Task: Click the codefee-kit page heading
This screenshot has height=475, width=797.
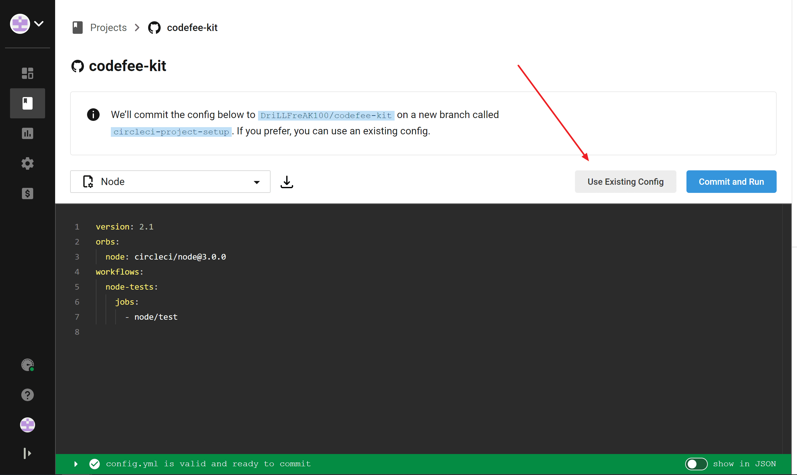Action: tap(127, 66)
